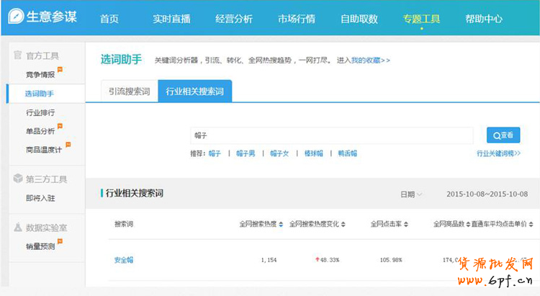
Task: Open 竞争情报 in the sidebar
Action: [x=40, y=74]
